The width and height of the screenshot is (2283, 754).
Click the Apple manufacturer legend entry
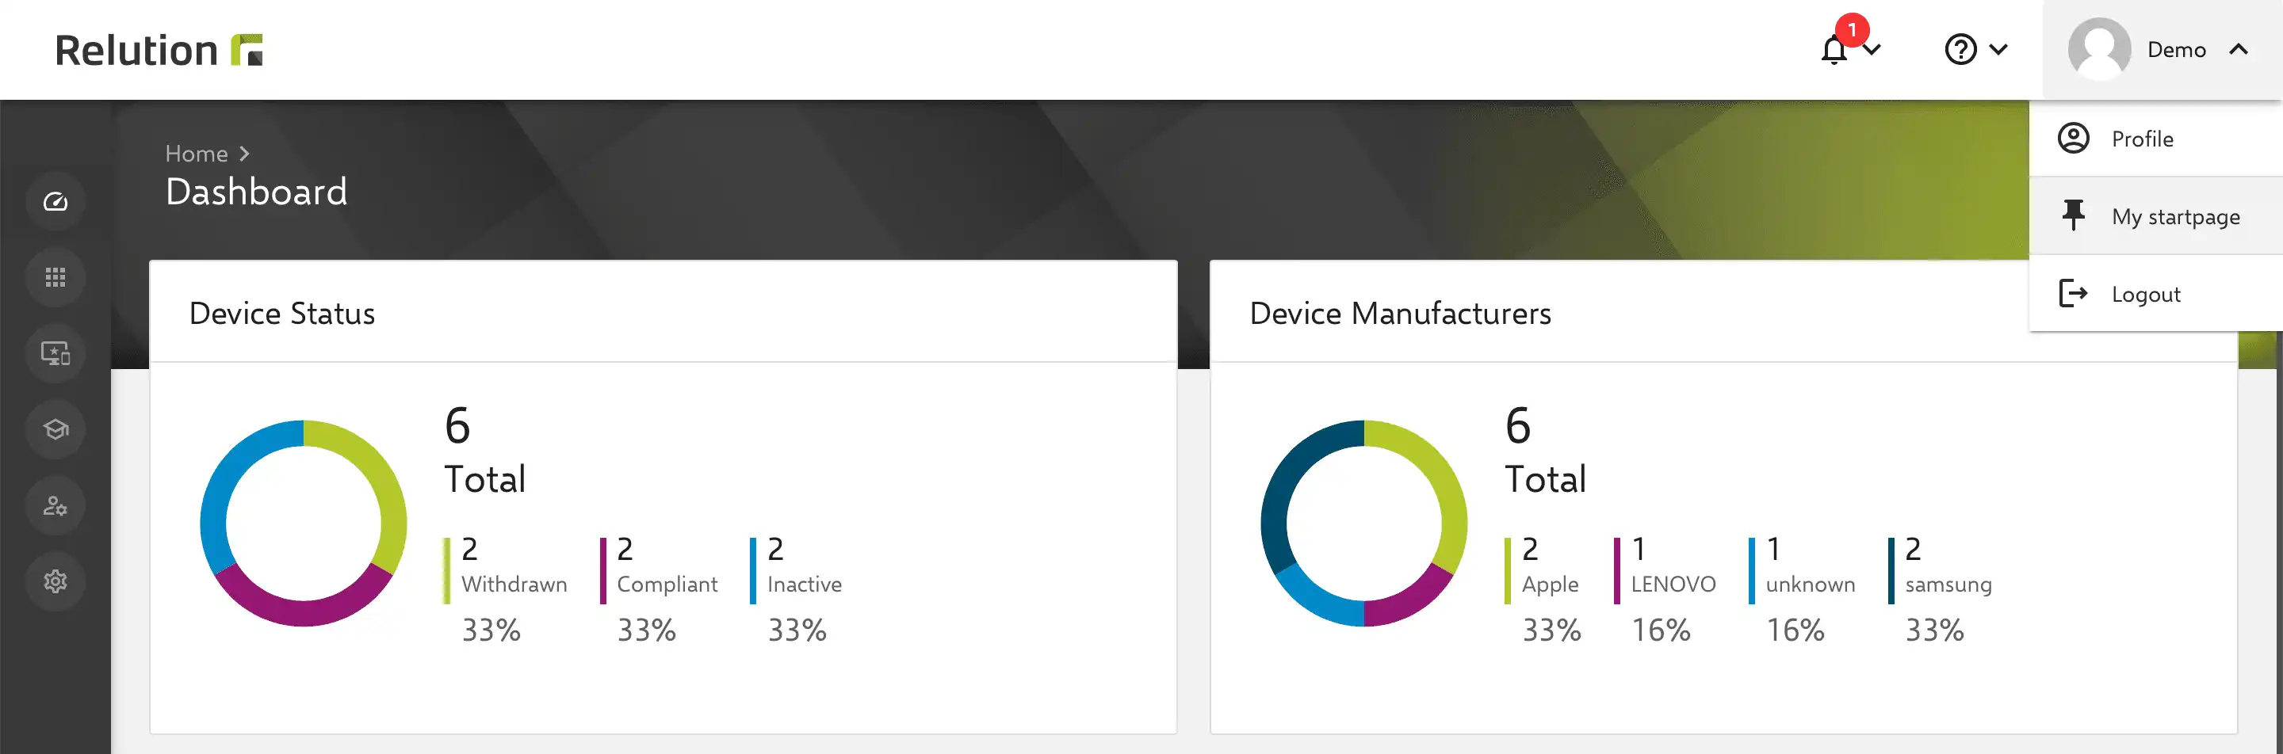(1542, 589)
